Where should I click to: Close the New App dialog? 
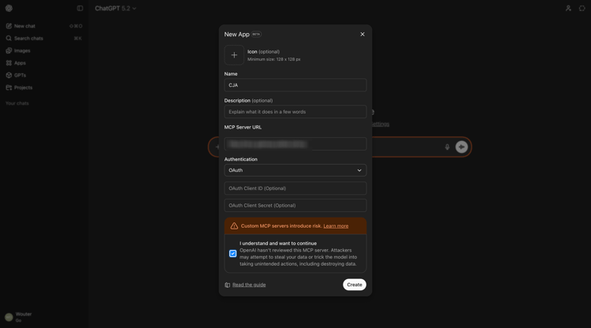click(362, 35)
